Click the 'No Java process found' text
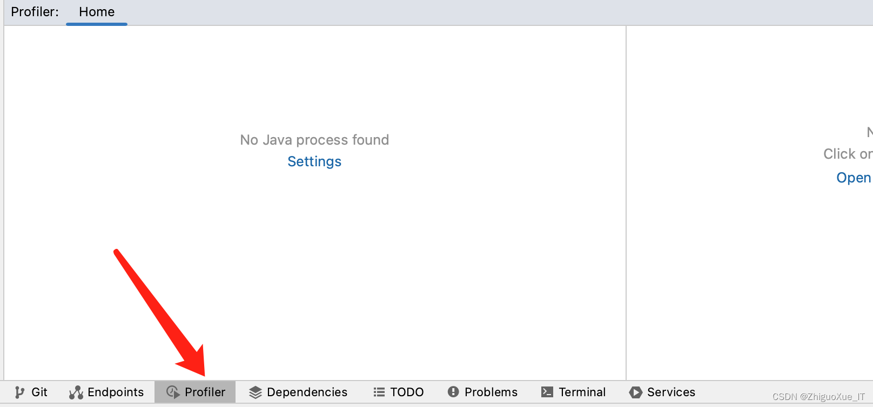Viewport: 873px width, 407px height. [314, 140]
